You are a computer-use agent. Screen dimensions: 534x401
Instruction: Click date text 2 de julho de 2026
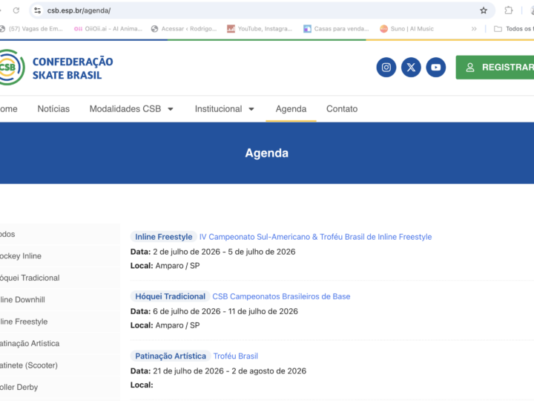pyautogui.click(x=186, y=252)
